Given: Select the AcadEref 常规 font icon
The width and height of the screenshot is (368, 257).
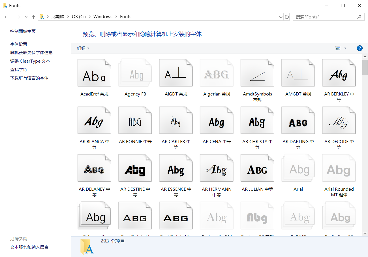Looking at the screenshot, I should [94, 73].
